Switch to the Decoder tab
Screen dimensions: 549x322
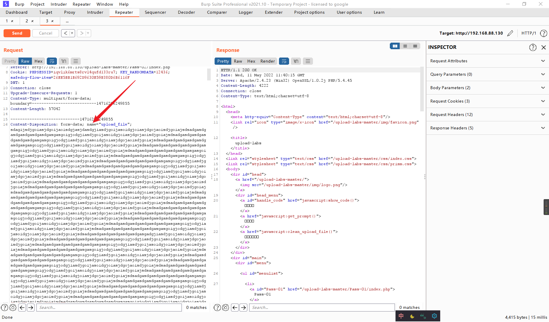[186, 12]
